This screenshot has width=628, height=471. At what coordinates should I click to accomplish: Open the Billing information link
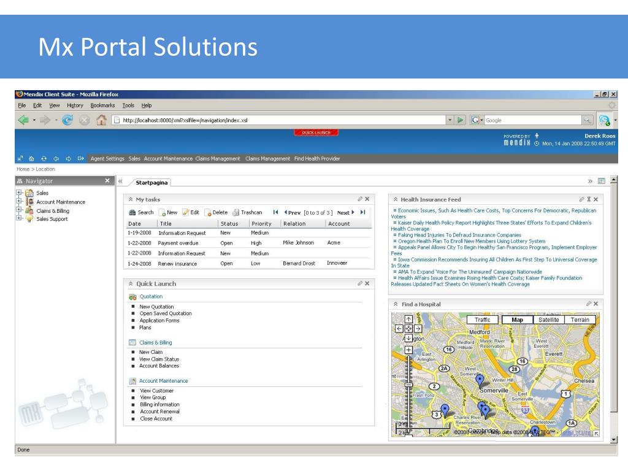tap(159, 405)
